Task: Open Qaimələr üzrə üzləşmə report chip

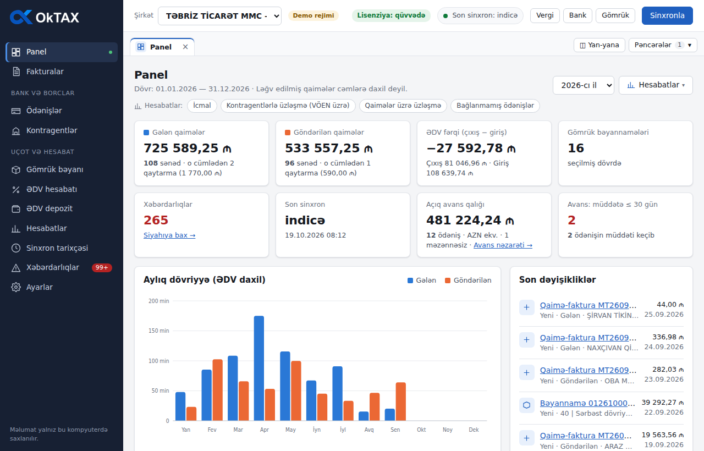Action: [403, 106]
